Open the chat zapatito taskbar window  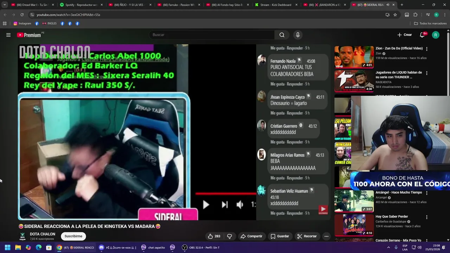(153, 247)
